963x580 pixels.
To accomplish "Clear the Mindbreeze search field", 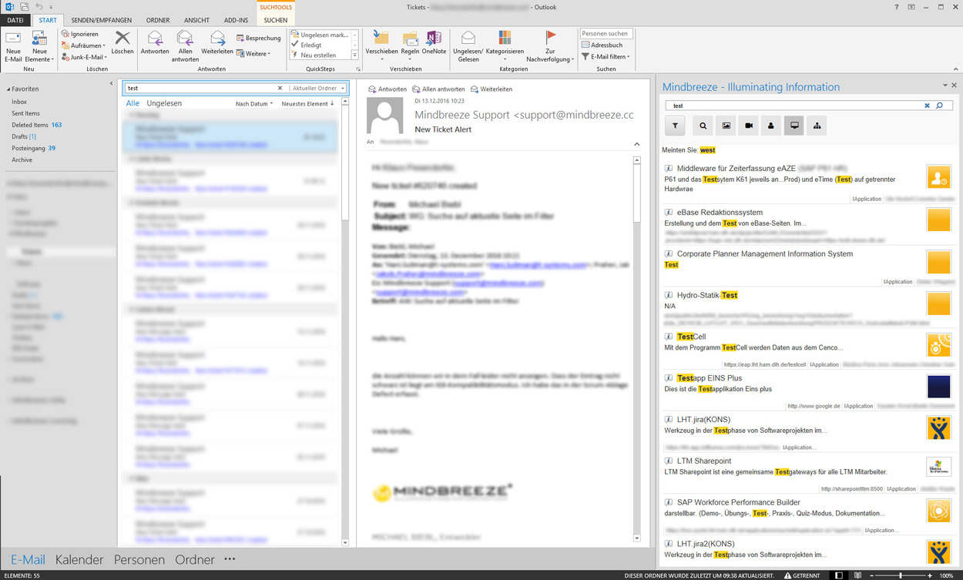I will 927,106.
